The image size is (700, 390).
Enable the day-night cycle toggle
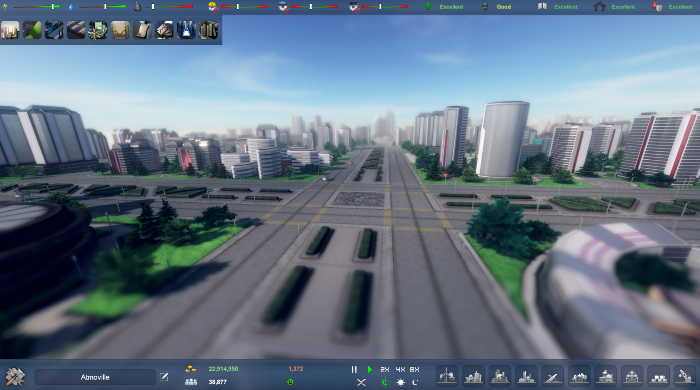pyautogui.click(x=385, y=382)
